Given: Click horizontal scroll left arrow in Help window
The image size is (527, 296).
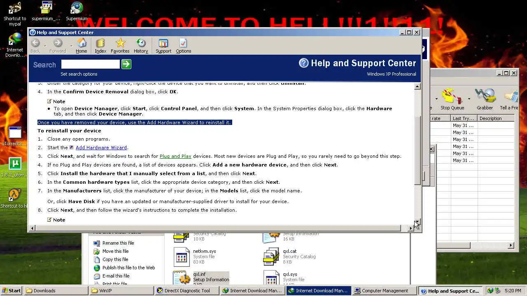Looking at the screenshot, I should (32, 228).
